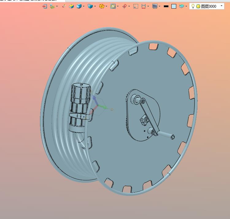
Task: Click the teal layer manager icon
Action: coord(181,6)
